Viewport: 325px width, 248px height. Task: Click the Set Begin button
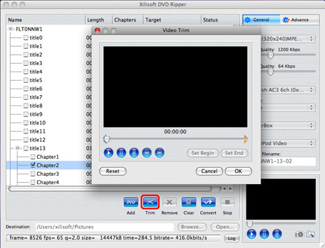point(203,153)
